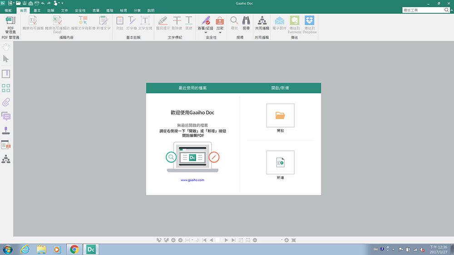Screen dimensions: 454x255
Task: Select the hand pan tool in sidebar
Action: pos(6,46)
